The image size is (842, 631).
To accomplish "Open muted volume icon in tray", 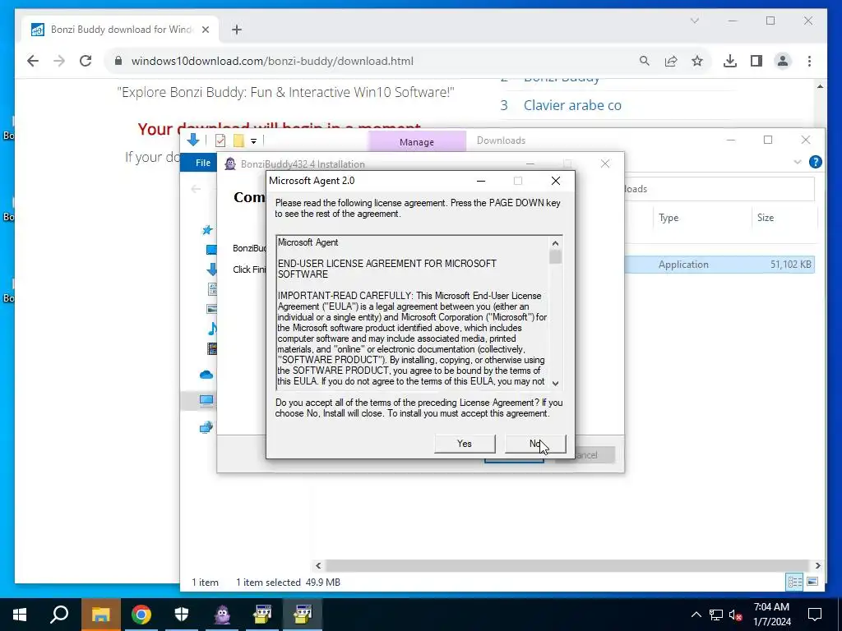I will tap(736, 615).
